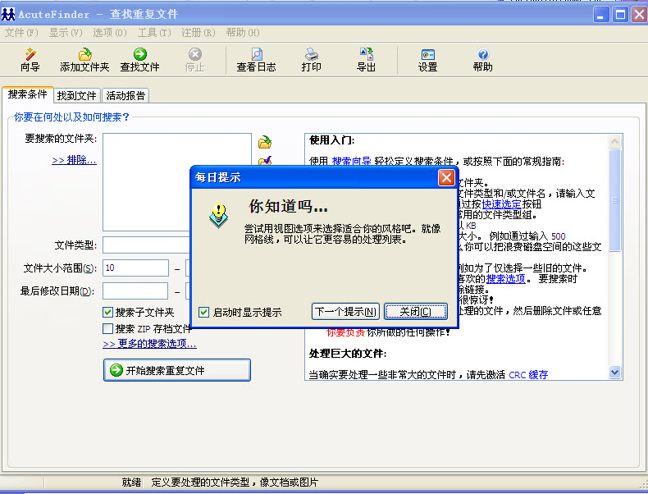Click the scrollbar down arrow in help panel
648x494 pixels.
[x=615, y=373]
